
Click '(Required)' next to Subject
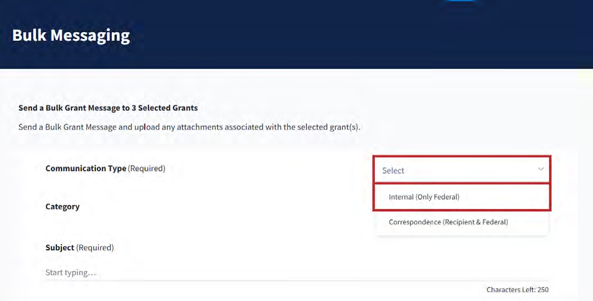coord(95,247)
